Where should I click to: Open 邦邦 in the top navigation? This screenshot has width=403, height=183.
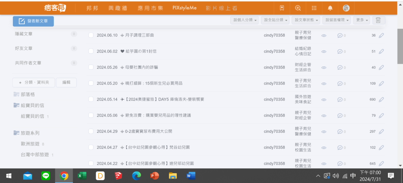coord(92,8)
